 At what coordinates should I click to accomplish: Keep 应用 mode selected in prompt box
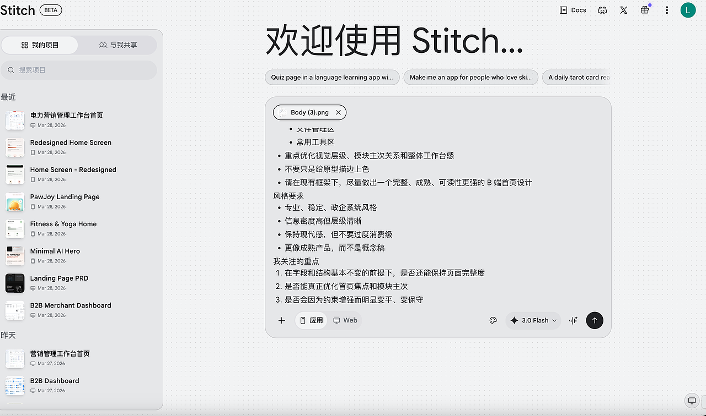(x=311, y=320)
